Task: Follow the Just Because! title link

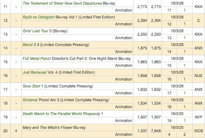Action: (35, 73)
